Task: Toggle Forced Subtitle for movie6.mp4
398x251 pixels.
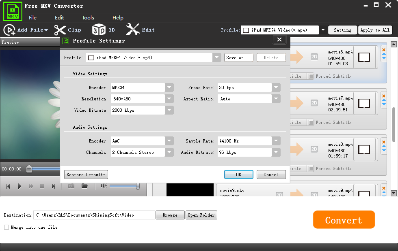Action: tap(311, 76)
